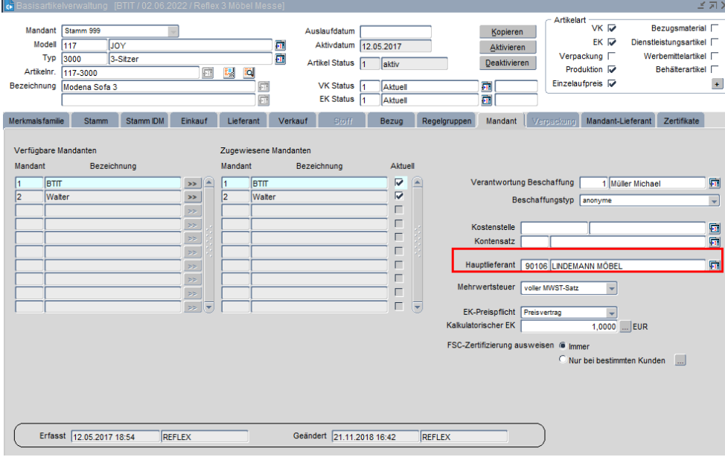Click into the Kalkulatorischer EK field
The width and height of the screenshot is (725, 457).
pos(569,327)
